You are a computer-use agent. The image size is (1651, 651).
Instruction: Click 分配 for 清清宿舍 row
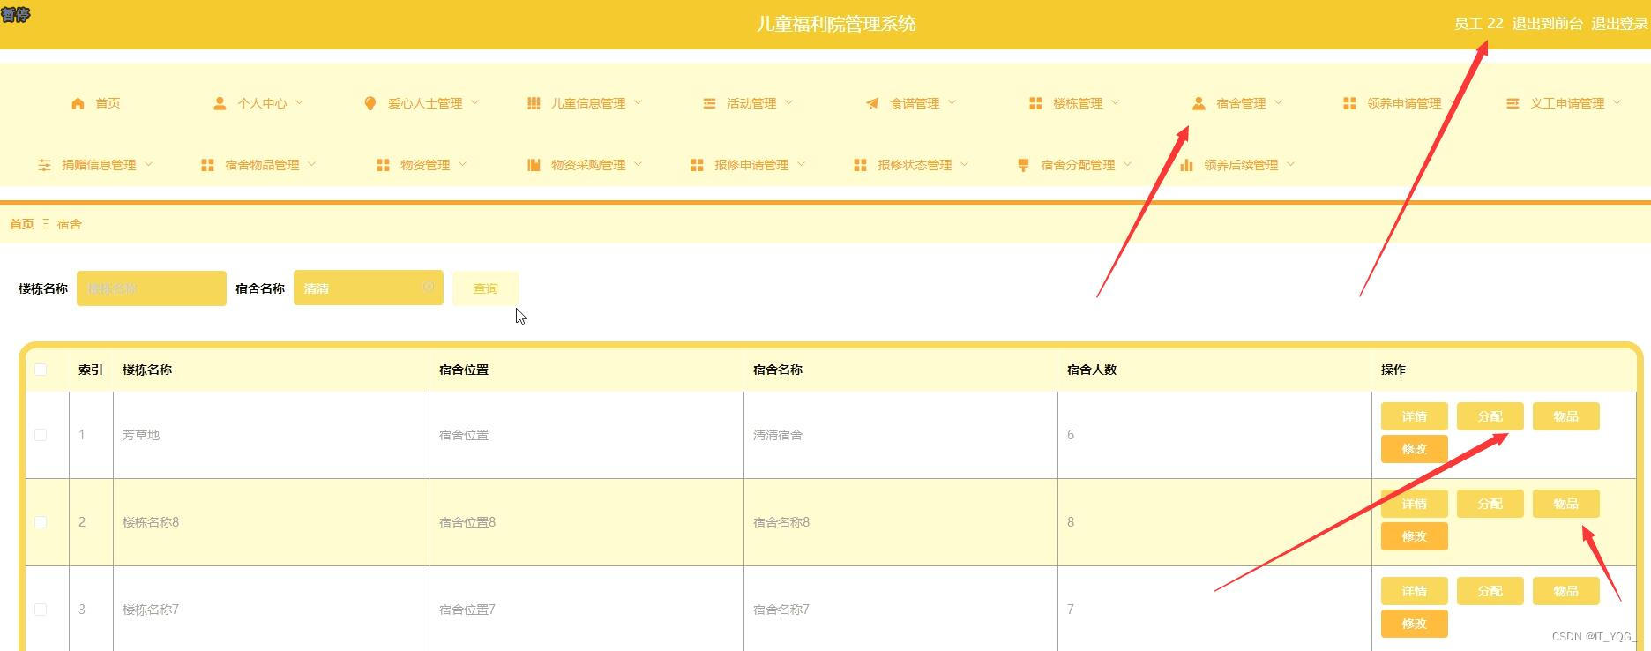[1490, 416]
